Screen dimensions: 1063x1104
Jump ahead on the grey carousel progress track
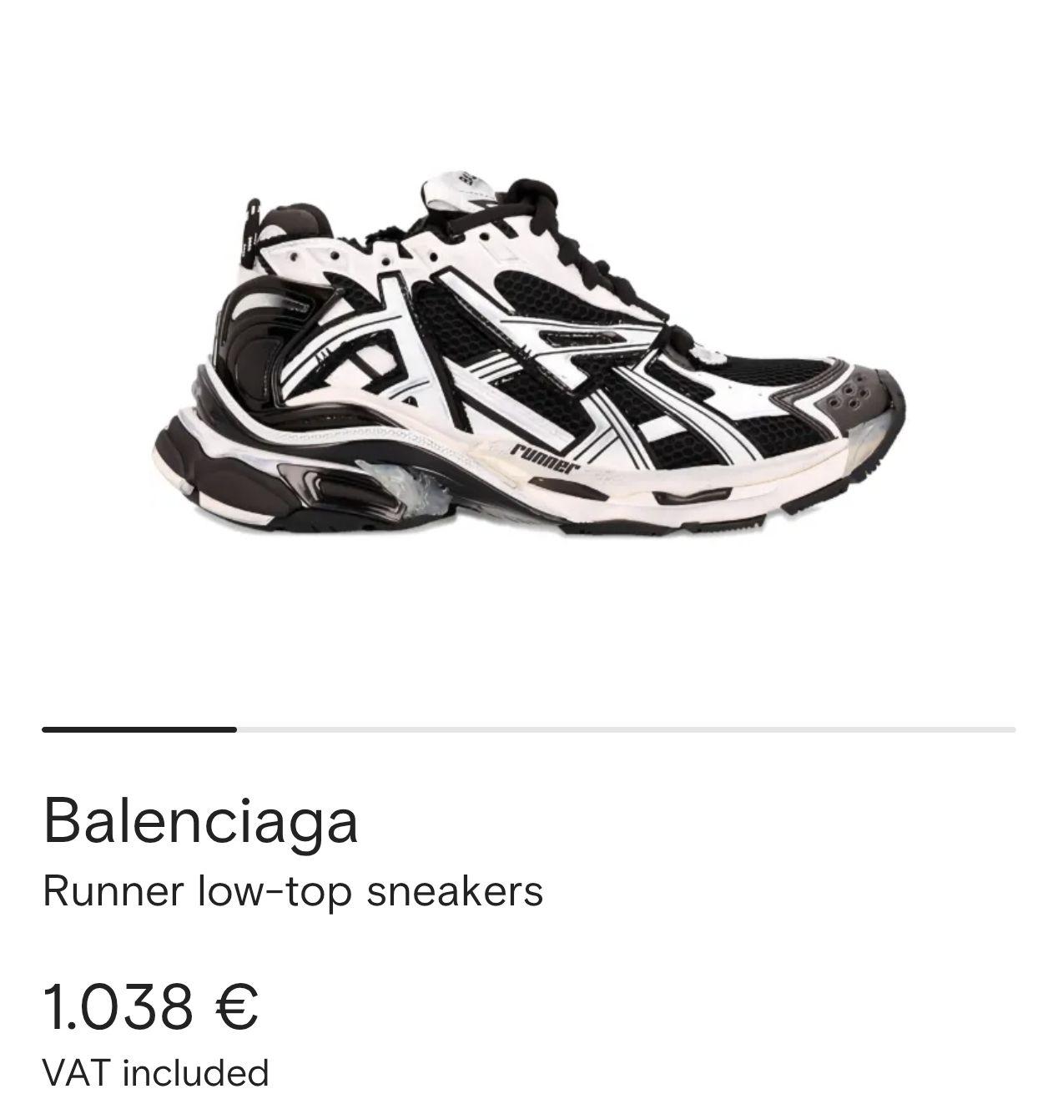click(626, 729)
